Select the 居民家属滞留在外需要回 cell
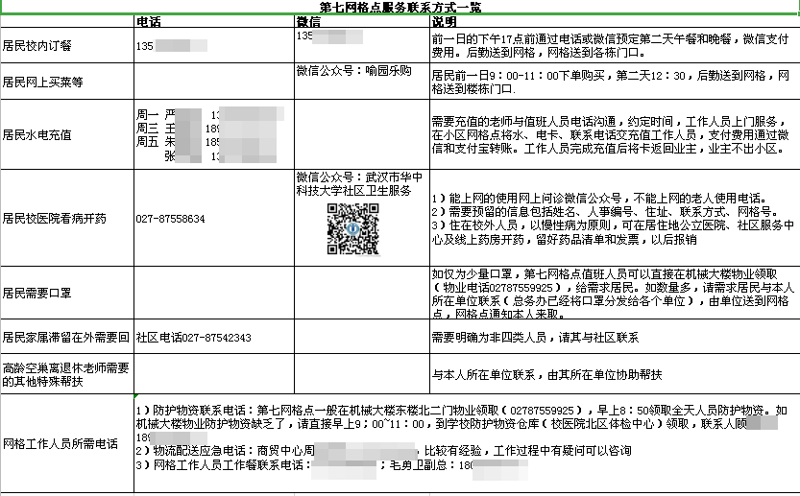Screen dimensions: 800x496 [66, 338]
